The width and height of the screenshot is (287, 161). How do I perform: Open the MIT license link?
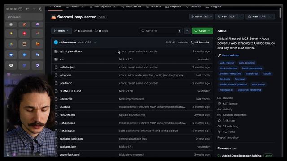[x=230, y=104]
